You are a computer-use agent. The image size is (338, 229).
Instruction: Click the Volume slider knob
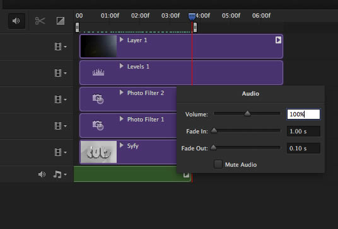[247, 113]
